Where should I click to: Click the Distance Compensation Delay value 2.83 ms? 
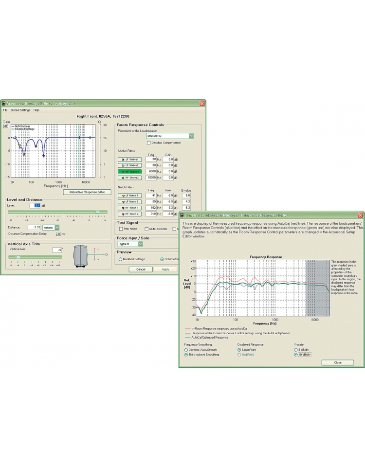click(60, 234)
